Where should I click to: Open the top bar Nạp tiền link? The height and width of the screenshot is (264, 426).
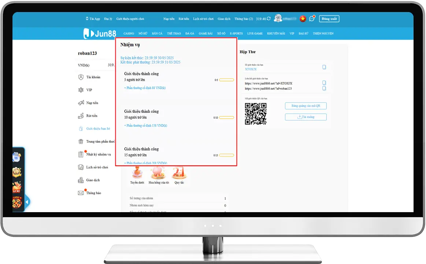(169, 19)
